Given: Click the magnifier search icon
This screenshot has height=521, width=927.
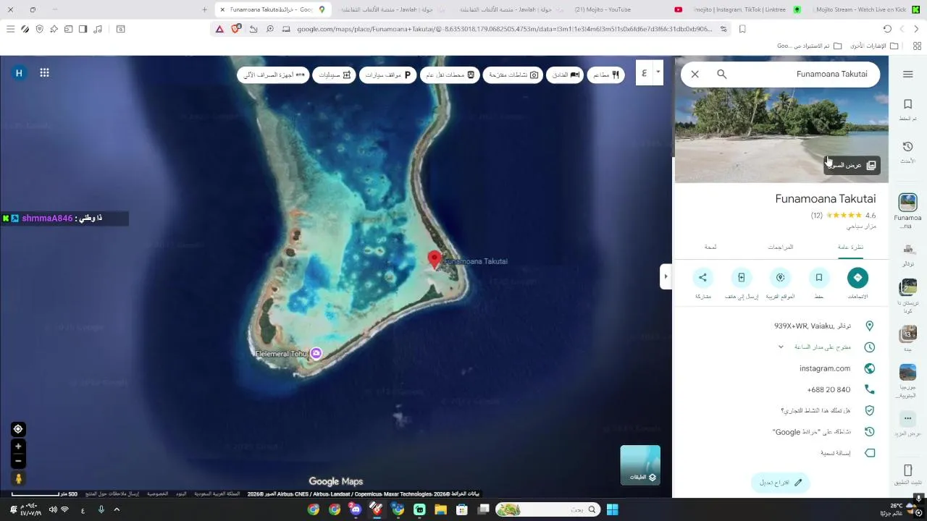Looking at the screenshot, I should point(721,74).
